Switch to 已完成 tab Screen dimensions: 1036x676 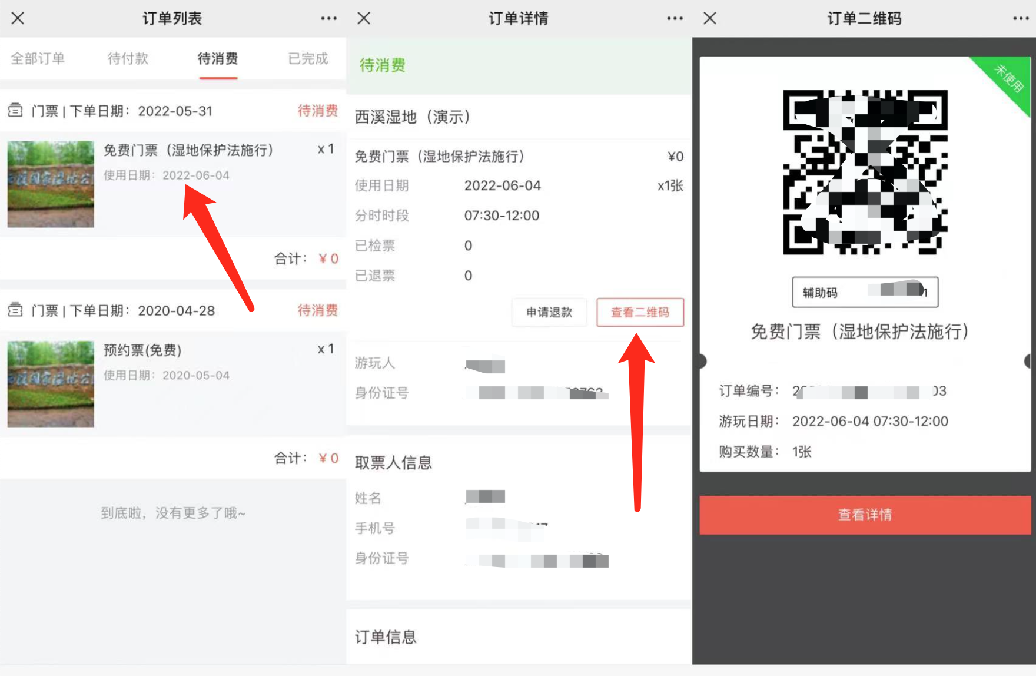pos(308,58)
